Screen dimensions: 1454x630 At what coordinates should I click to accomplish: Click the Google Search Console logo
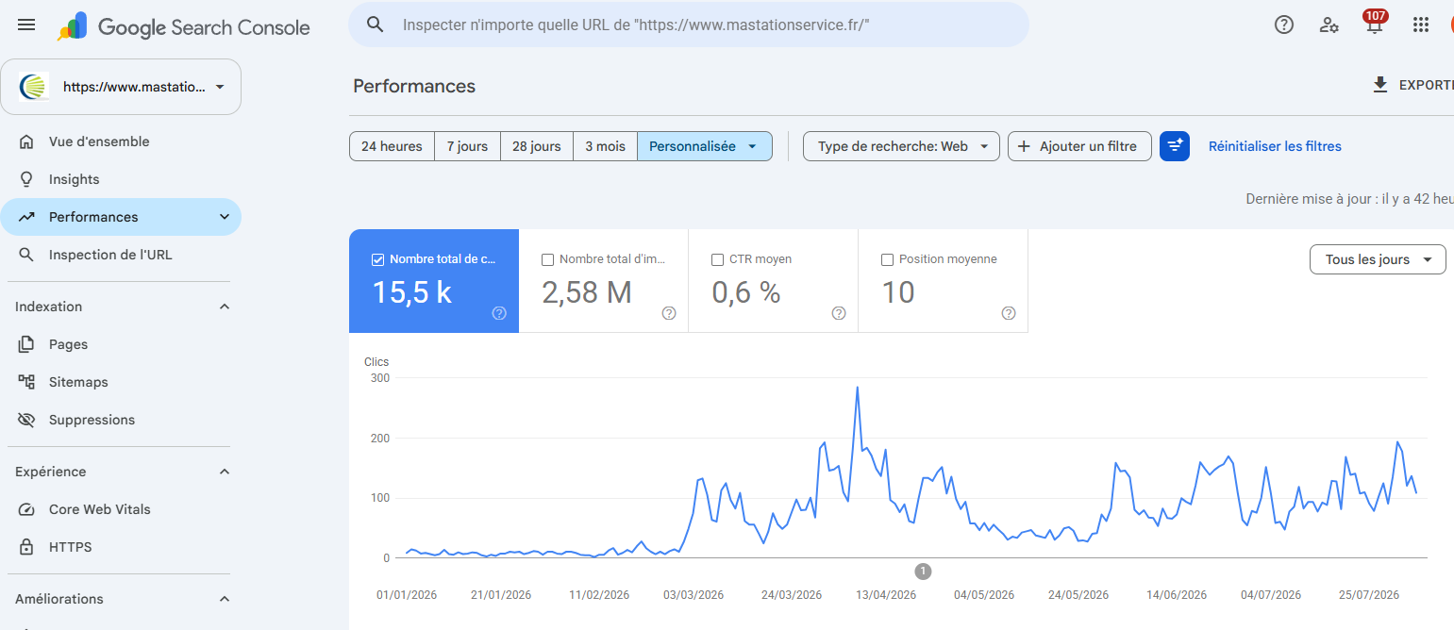pos(184,27)
